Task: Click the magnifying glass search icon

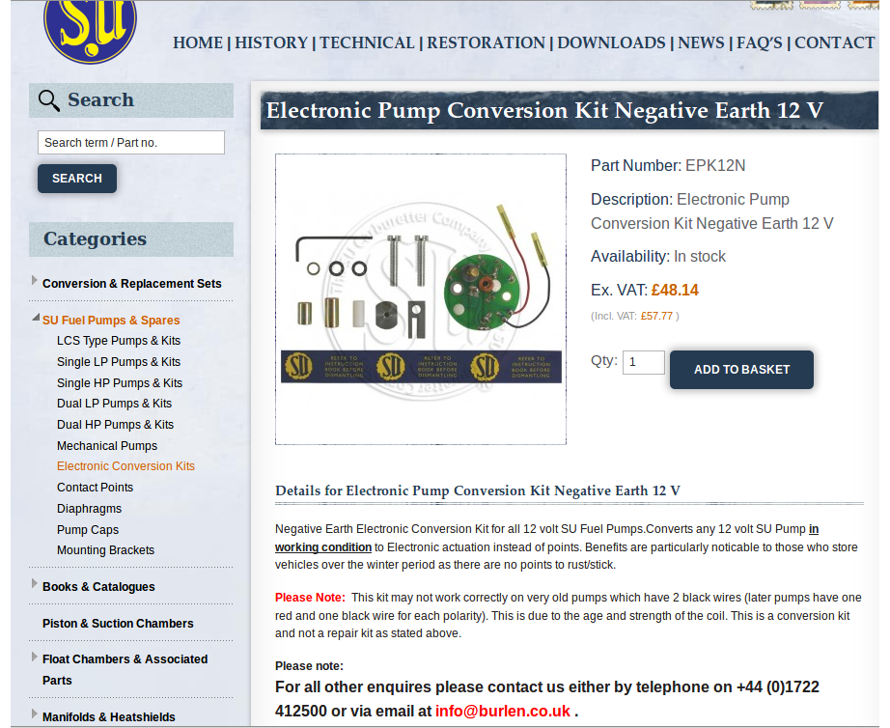Action: tap(49, 100)
